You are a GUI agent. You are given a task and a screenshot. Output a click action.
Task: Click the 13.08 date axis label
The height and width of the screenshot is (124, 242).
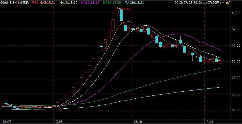point(58,121)
